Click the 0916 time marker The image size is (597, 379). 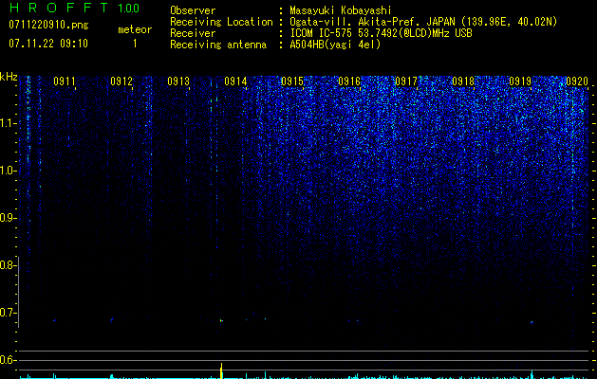pos(349,81)
